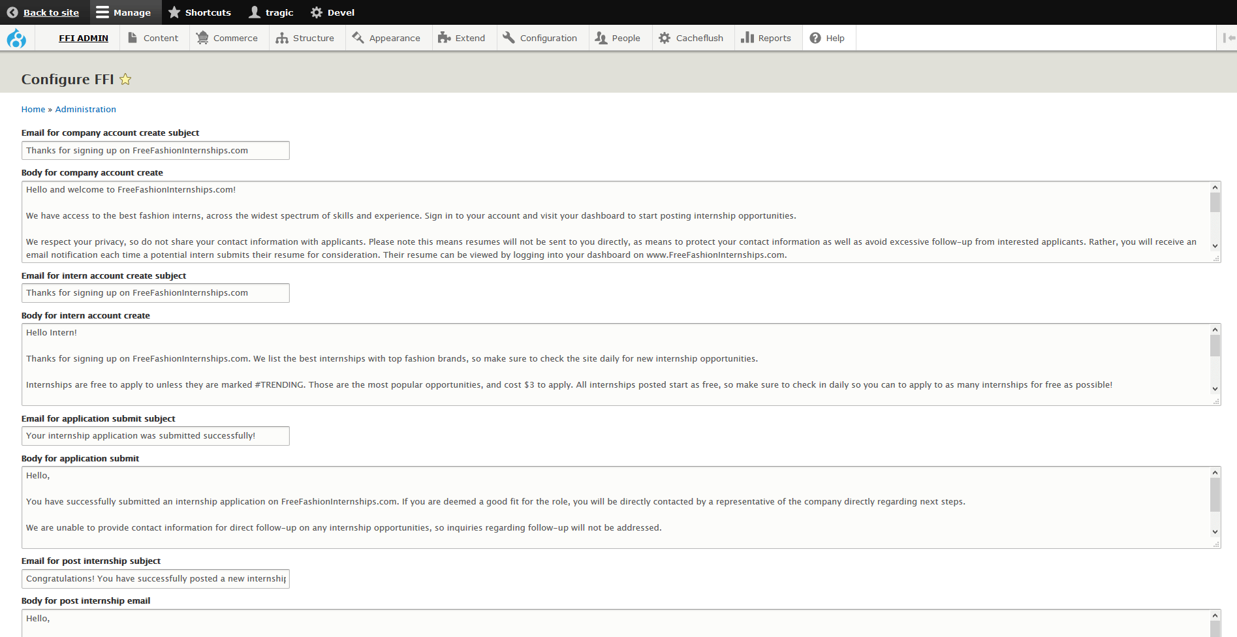Image resolution: width=1237 pixels, height=637 pixels.
Task: Click scroll-up arrow in intern body textarea
Action: coord(1215,330)
